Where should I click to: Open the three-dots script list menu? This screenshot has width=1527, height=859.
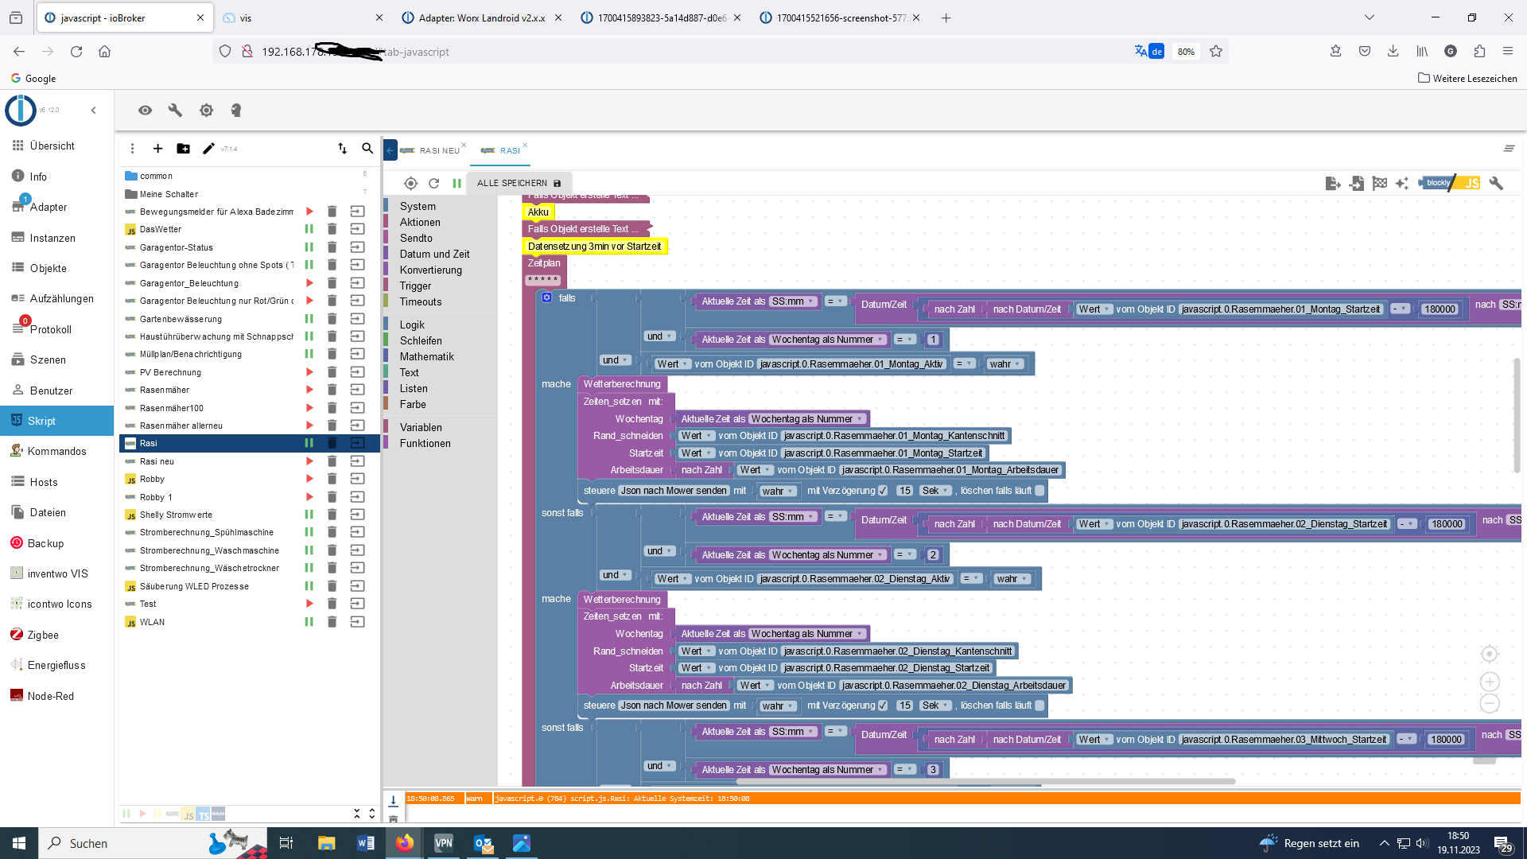point(132,149)
